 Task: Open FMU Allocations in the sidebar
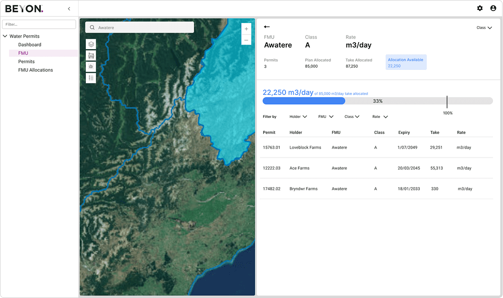click(x=36, y=70)
